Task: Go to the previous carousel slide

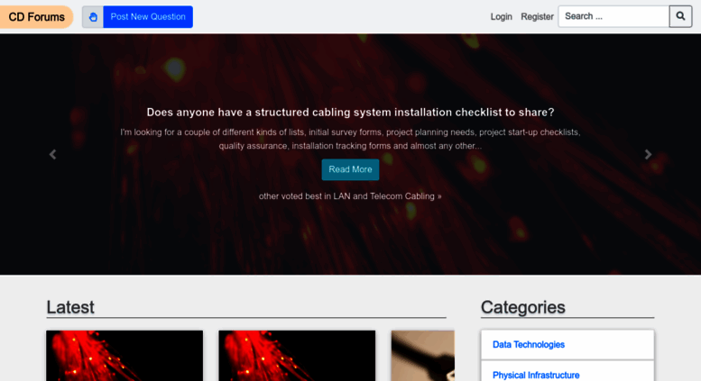Action: pyautogui.click(x=52, y=154)
